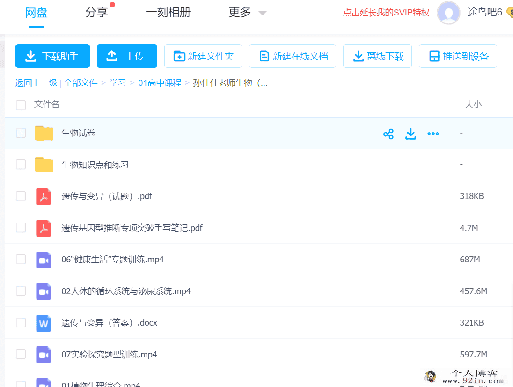
Task: Open the 更多 menu
Action: point(240,13)
